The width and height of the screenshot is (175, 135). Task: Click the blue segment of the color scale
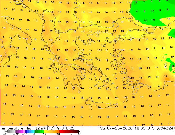point(30,131)
